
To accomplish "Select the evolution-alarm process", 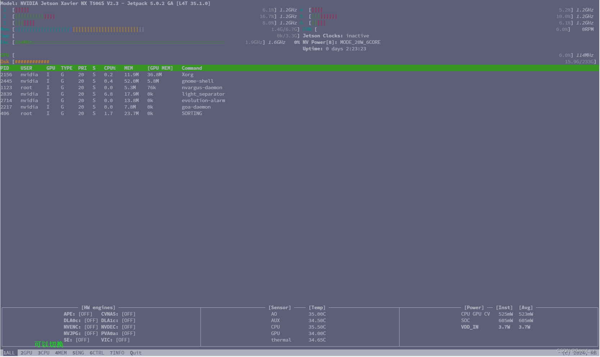I will tap(300, 100).
